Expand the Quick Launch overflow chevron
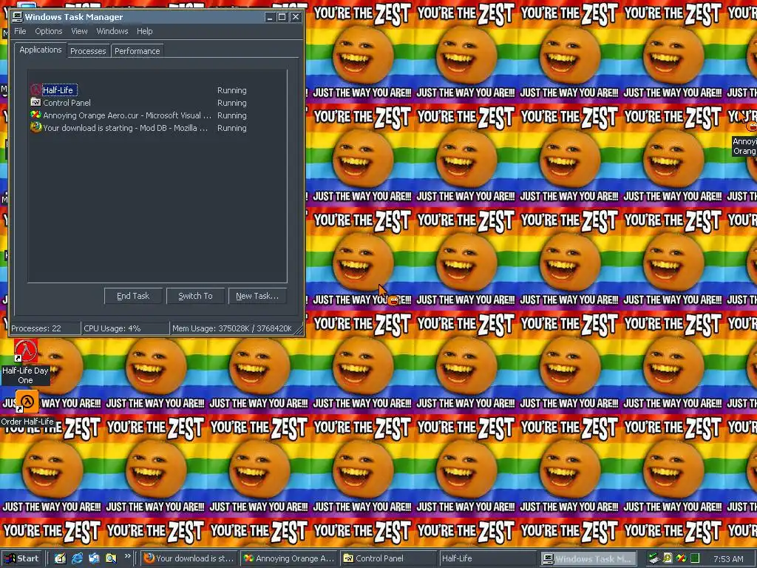757x568 pixels. coord(127,556)
